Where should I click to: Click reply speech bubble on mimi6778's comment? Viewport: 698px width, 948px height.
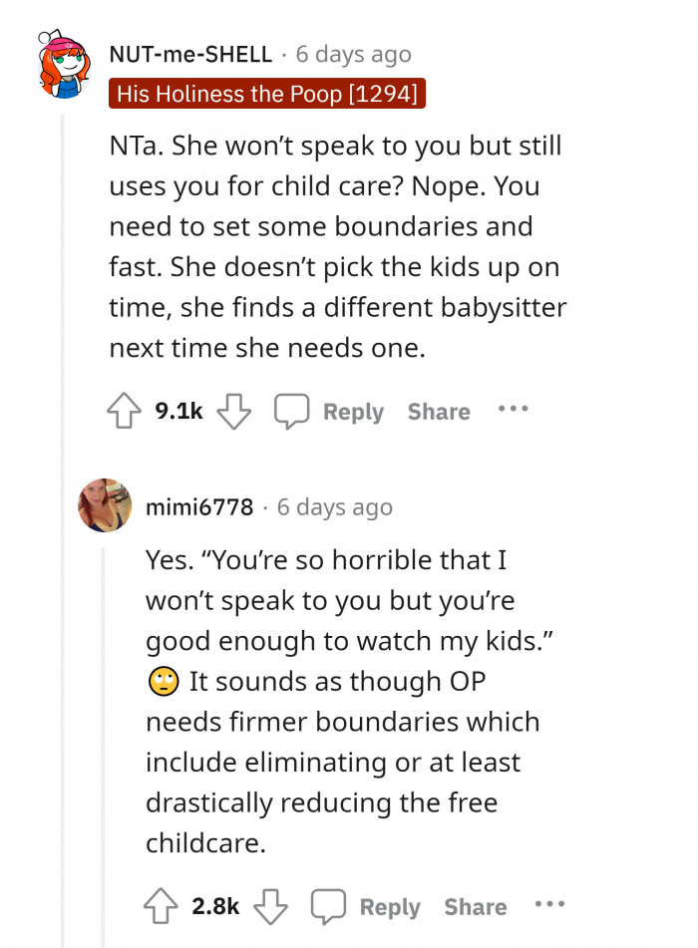(329, 906)
